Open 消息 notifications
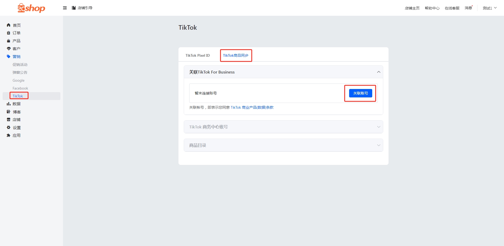Viewport: 504px width, 246px height. 468,8
